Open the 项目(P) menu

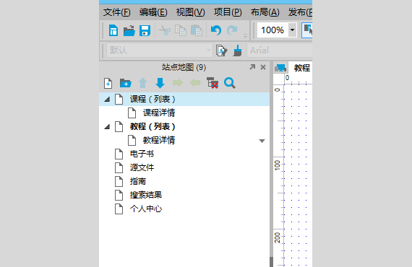click(228, 12)
